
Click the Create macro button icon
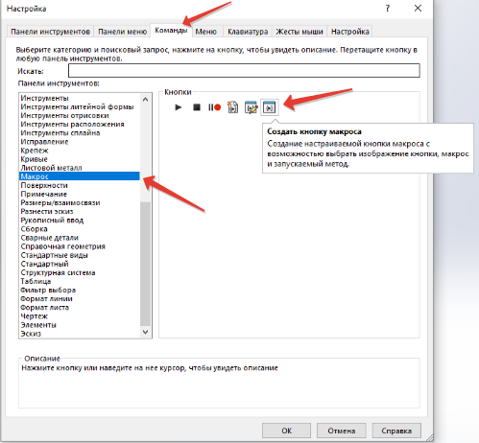[269, 107]
